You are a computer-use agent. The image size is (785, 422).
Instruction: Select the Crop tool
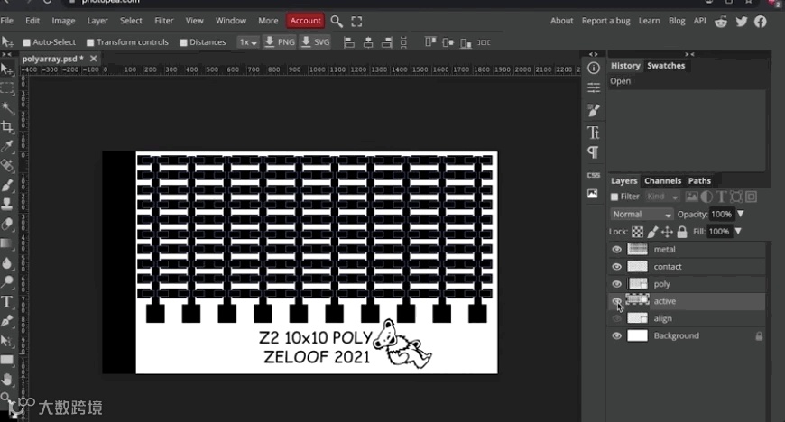coord(7,126)
